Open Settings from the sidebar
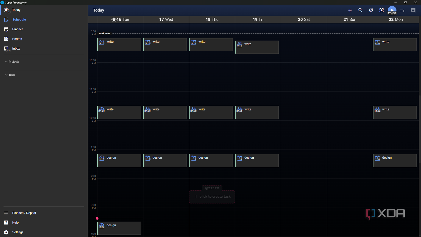Image resolution: width=421 pixels, height=237 pixels. (44, 232)
